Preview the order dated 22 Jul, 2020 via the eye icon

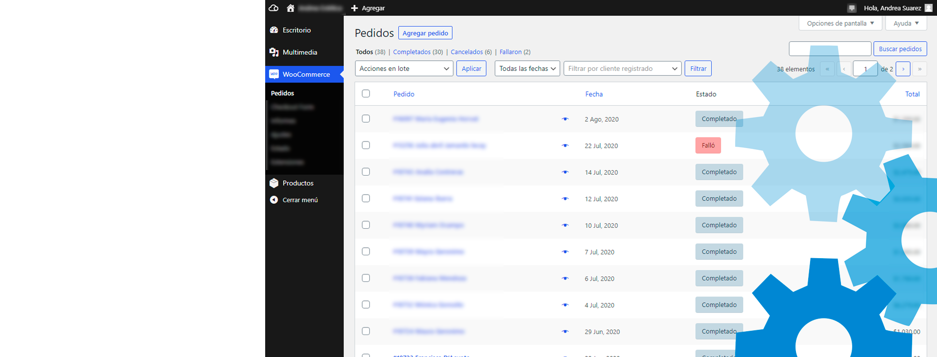click(565, 146)
